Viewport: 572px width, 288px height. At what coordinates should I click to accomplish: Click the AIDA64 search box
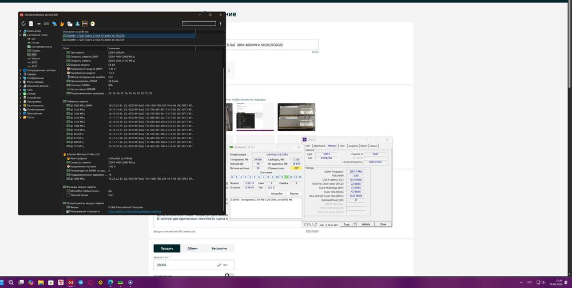199,23
